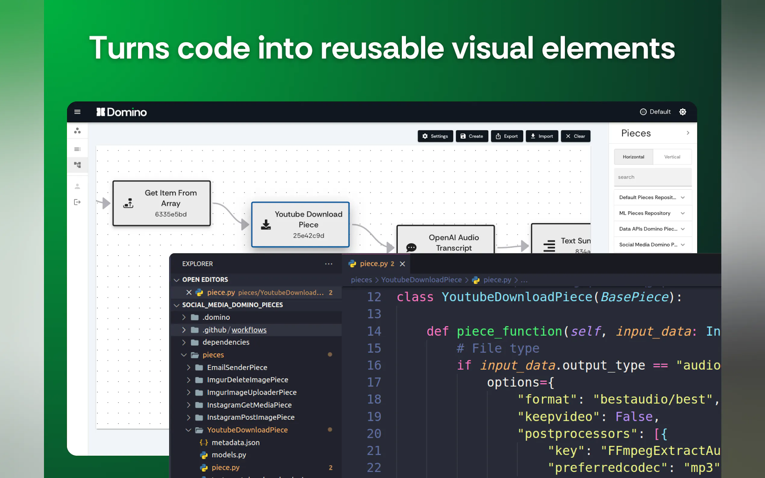Click the pieces search input field
The width and height of the screenshot is (765, 478).
click(652, 177)
